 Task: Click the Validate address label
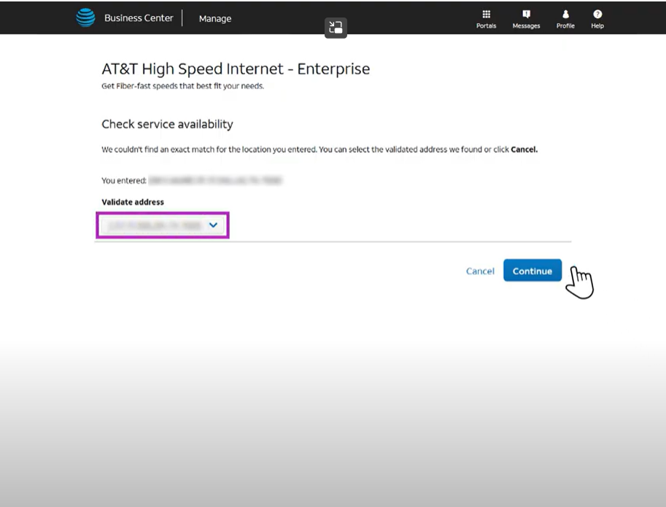[133, 202]
